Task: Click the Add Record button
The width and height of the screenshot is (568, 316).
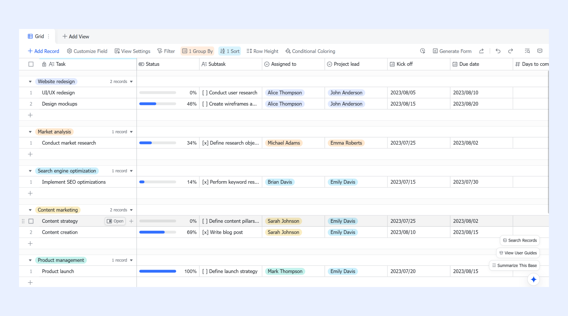Action: (x=43, y=51)
